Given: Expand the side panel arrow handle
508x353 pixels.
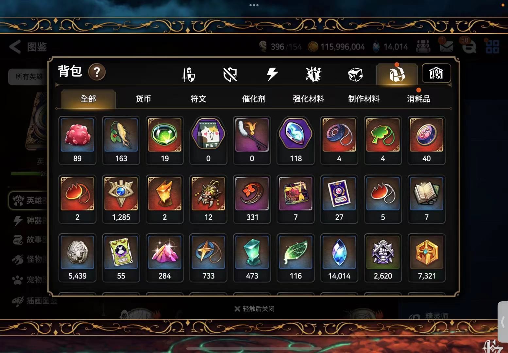Looking at the screenshot, I should (503, 322).
